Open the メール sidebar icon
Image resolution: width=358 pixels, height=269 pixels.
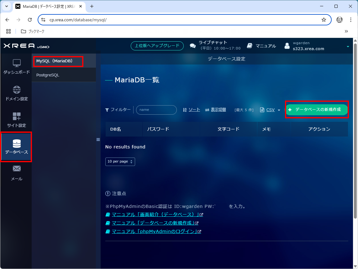(16, 172)
